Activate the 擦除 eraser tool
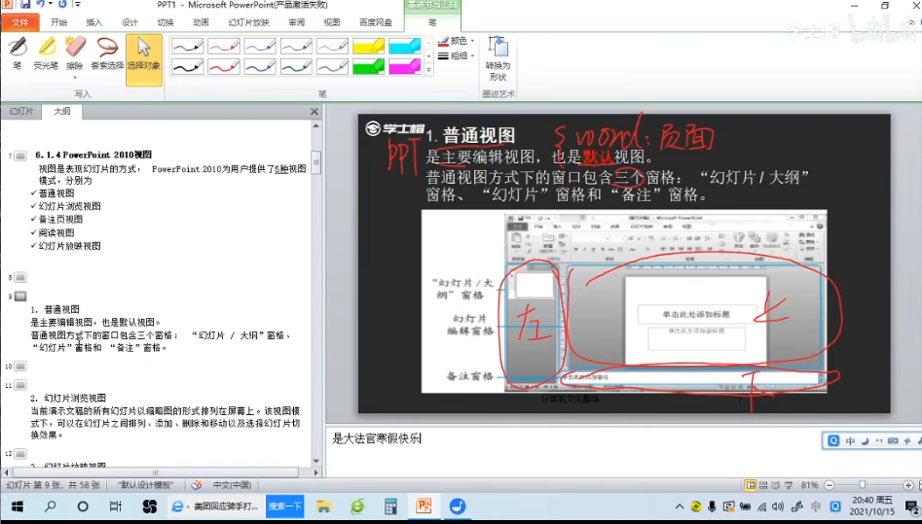922x524 pixels. click(x=75, y=52)
